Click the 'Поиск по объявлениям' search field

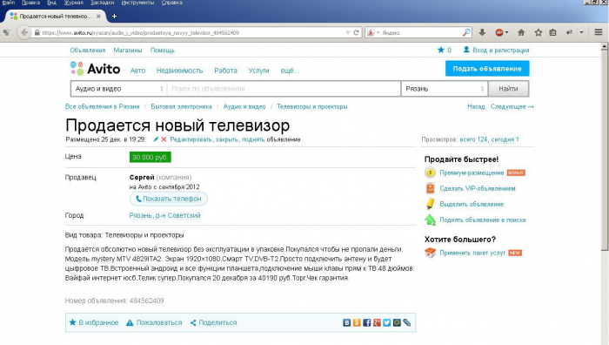284,89
